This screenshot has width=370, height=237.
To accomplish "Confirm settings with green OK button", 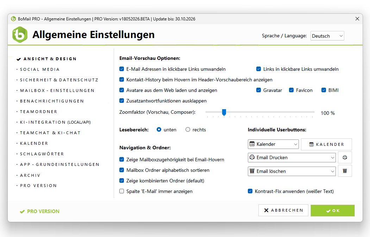I will click(332, 211).
